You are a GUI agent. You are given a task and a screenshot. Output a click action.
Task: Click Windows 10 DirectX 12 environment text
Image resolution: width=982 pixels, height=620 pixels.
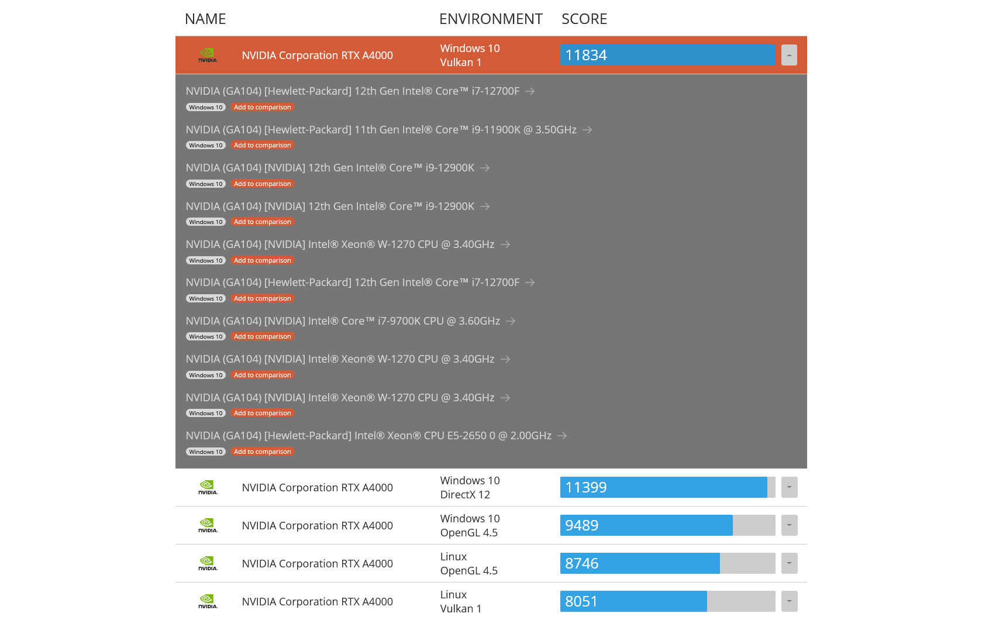470,488
